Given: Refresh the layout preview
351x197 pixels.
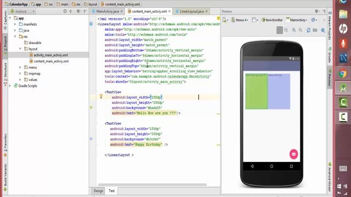Looking at the screenshot, I should click(x=308, y=30).
